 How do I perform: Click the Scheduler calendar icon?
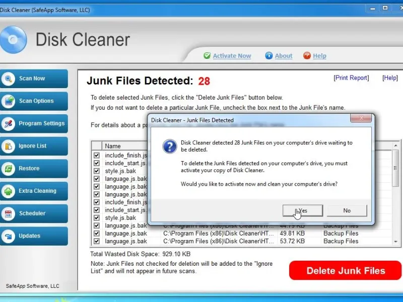click(x=8, y=213)
